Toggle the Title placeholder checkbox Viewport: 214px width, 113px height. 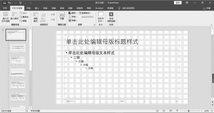49,14
